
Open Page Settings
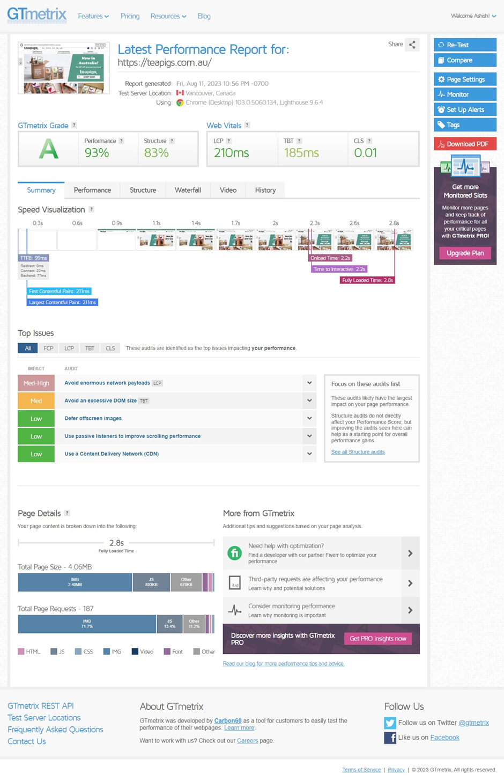465,79
